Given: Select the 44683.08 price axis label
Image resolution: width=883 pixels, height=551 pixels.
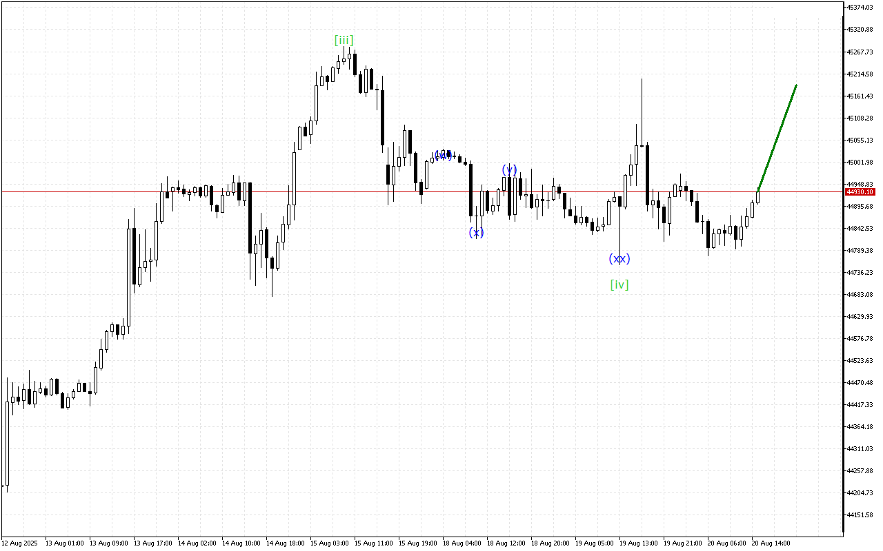Looking at the screenshot, I should tap(859, 295).
